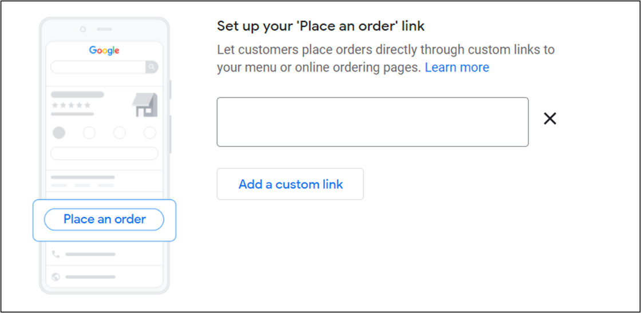Click the phone handset icon in the preview
641x313 pixels.
tap(56, 254)
